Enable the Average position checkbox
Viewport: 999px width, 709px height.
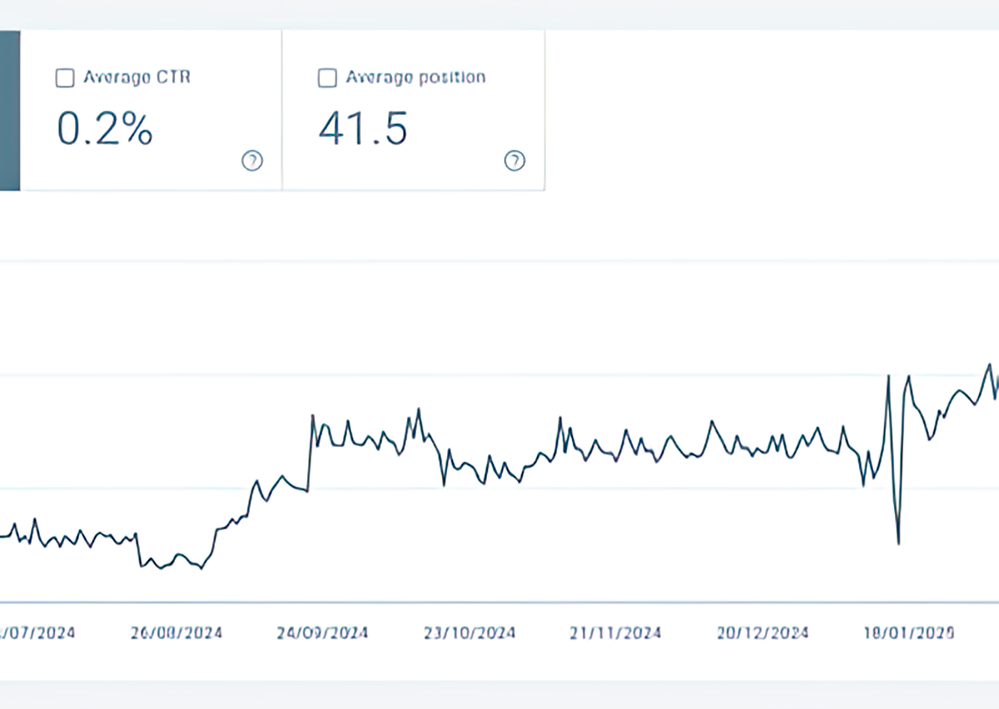coord(327,78)
